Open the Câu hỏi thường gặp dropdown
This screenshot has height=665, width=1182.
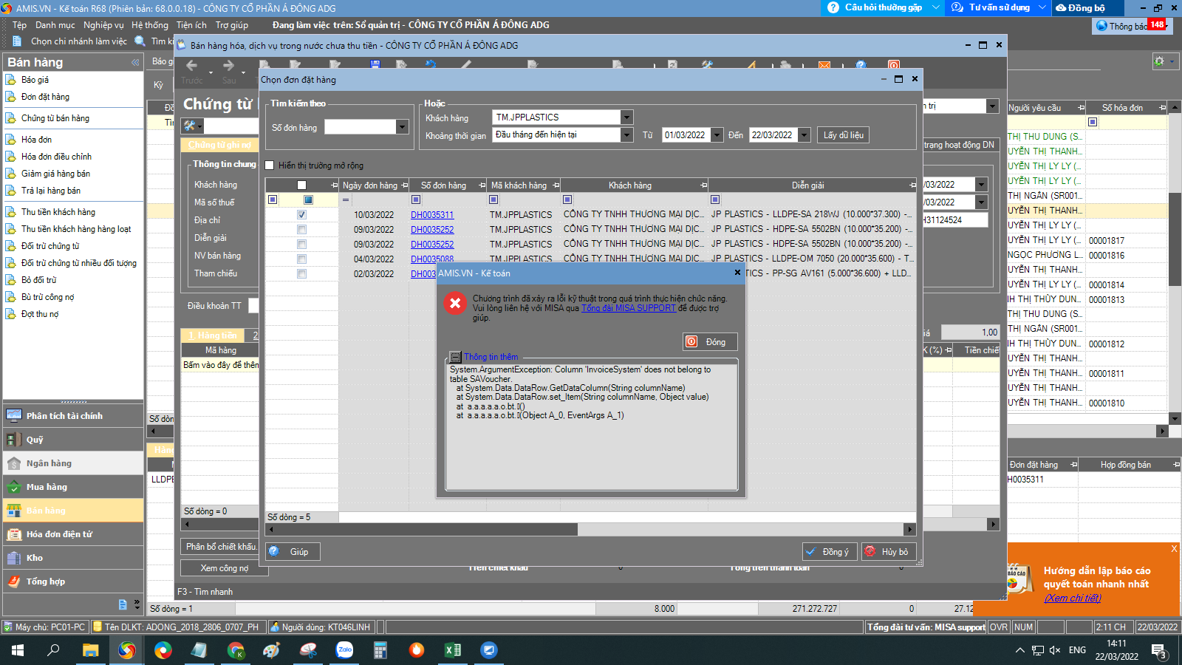(936, 7)
